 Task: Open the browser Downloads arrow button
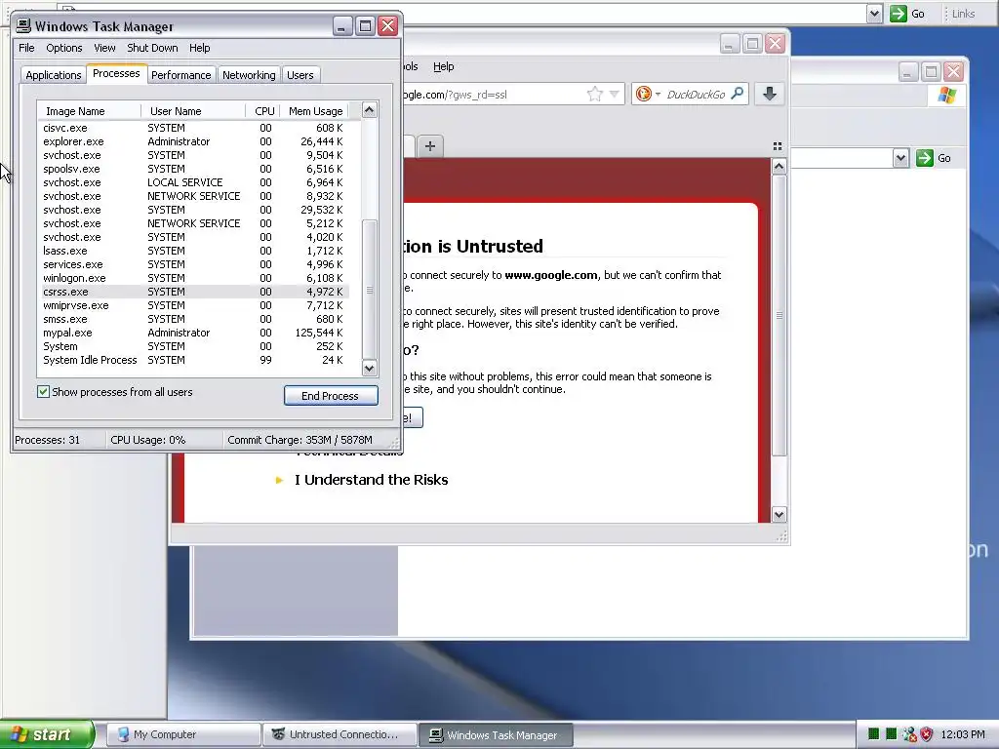point(770,94)
